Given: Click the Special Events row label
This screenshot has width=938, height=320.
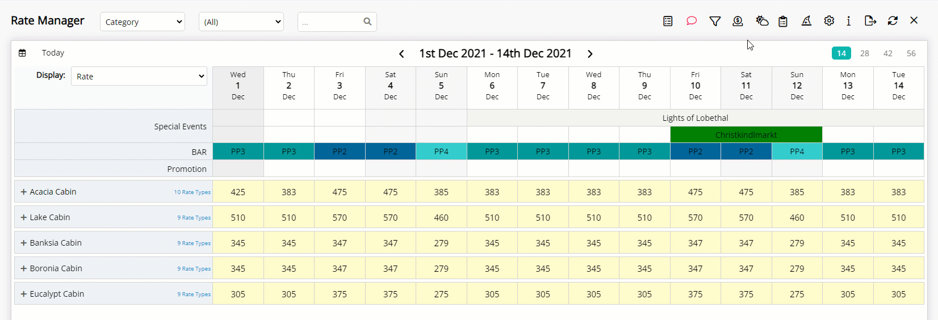Looking at the screenshot, I should [x=180, y=127].
